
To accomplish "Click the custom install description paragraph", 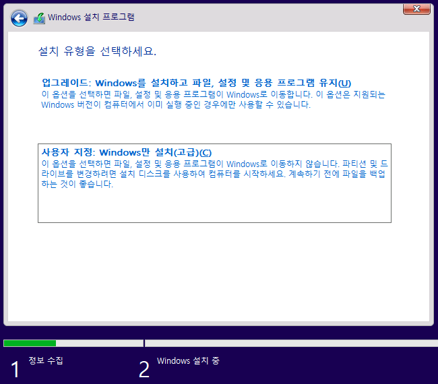I will pyautogui.click(x=214, y=174).
